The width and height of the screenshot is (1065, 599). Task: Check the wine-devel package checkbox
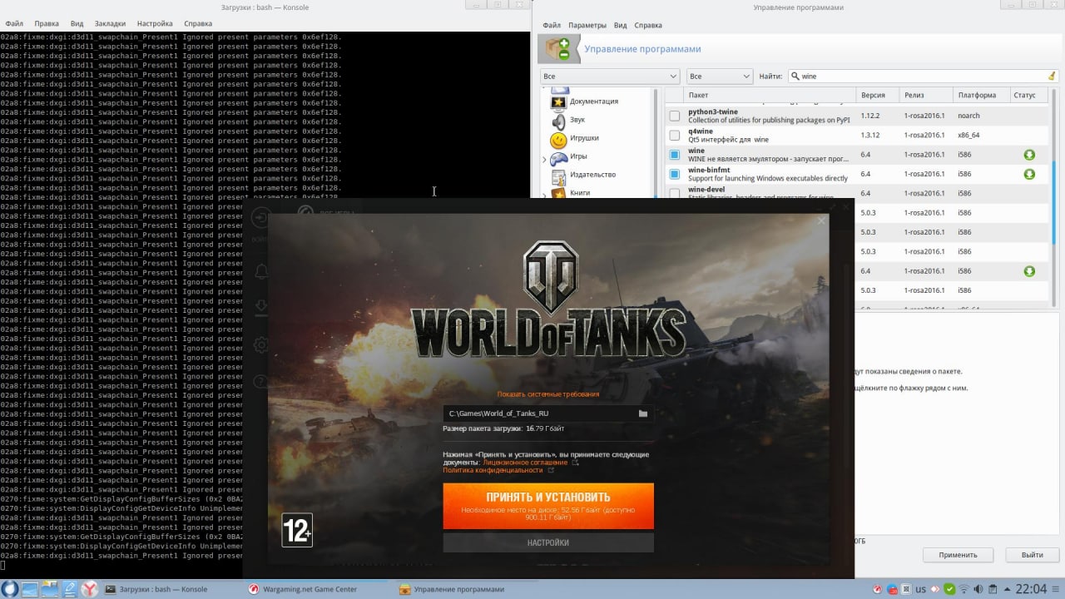[x=675, y=193]
